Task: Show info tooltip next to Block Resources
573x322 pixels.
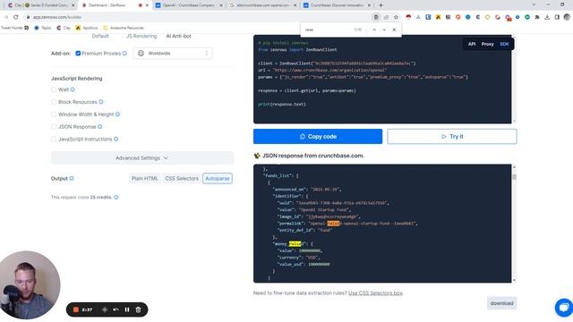Action: (x=101, y=102)
